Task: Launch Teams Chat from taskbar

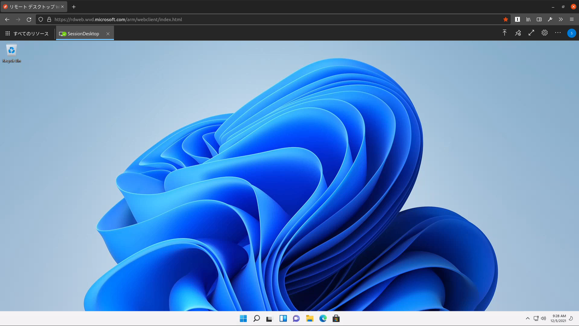Action: (296, 318)
